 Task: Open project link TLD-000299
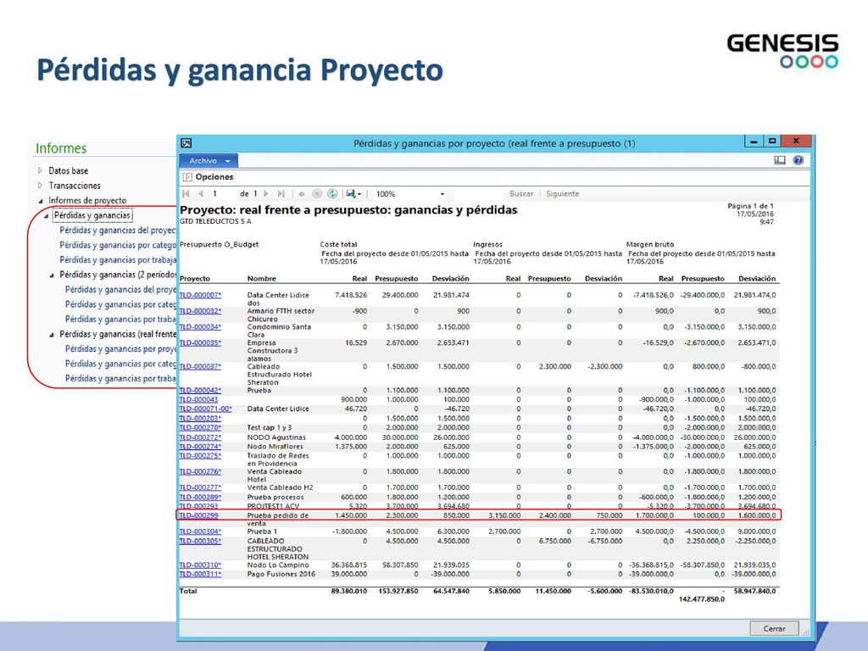pos(198,515)
